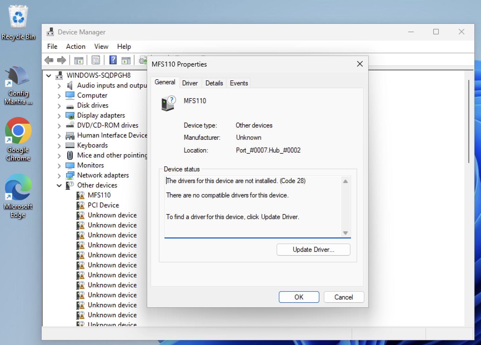The height and width of the screenshot is (345, 481).
Task: Select the Computer label in device tree
Action: point(92,95)
